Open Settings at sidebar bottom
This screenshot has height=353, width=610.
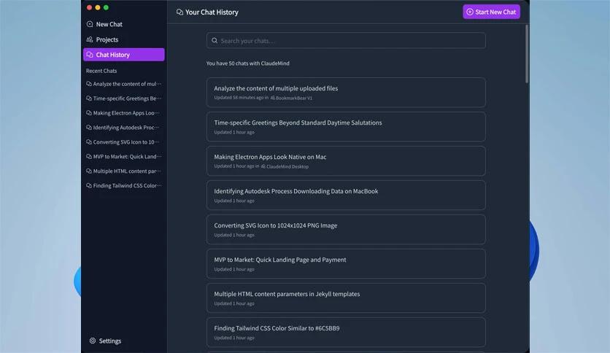[105, 341]
